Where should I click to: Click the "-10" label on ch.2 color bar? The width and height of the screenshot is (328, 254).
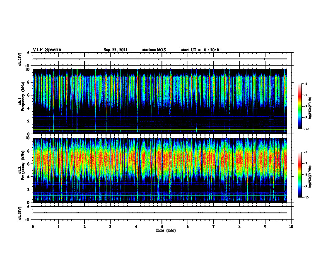(306, 198)
